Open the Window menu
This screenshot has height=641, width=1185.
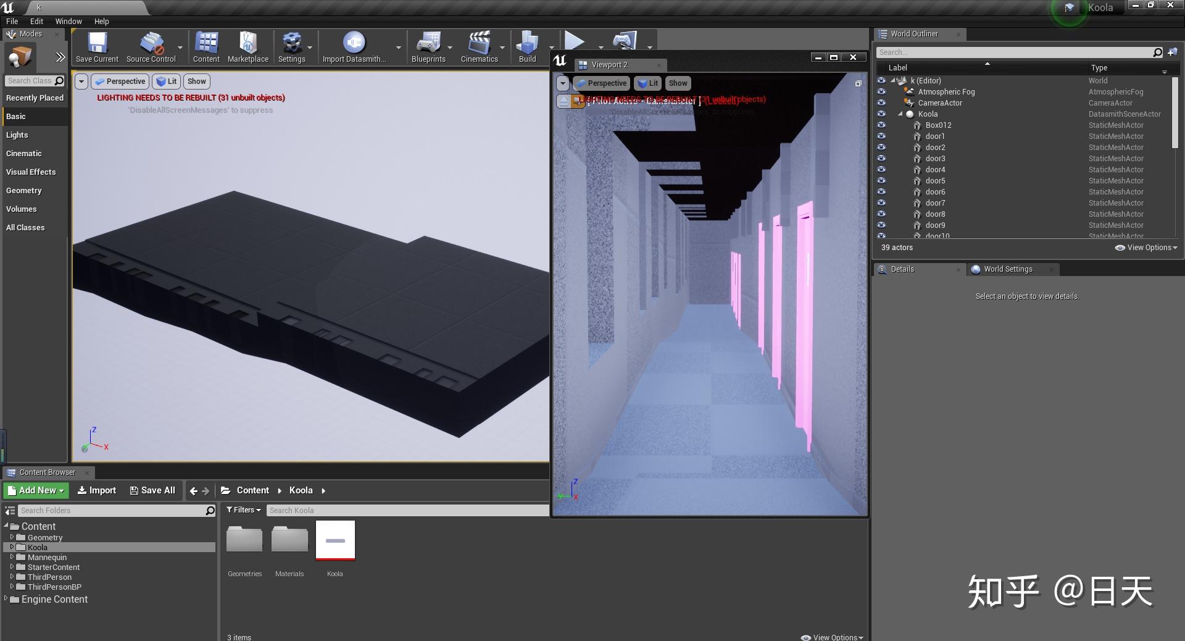(x=69, y=21)
